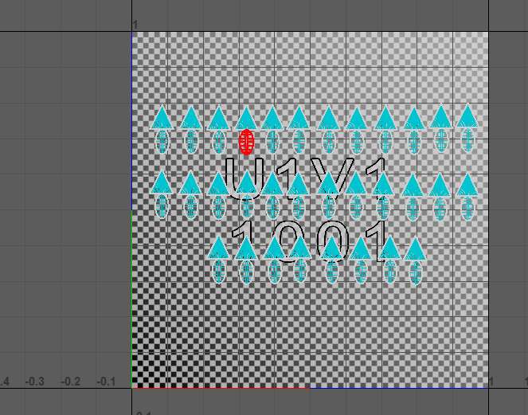The width and height of the screenshot is (528, 415).
Task: Click the -0.1 label on the U axis
Action: point(106,382)
